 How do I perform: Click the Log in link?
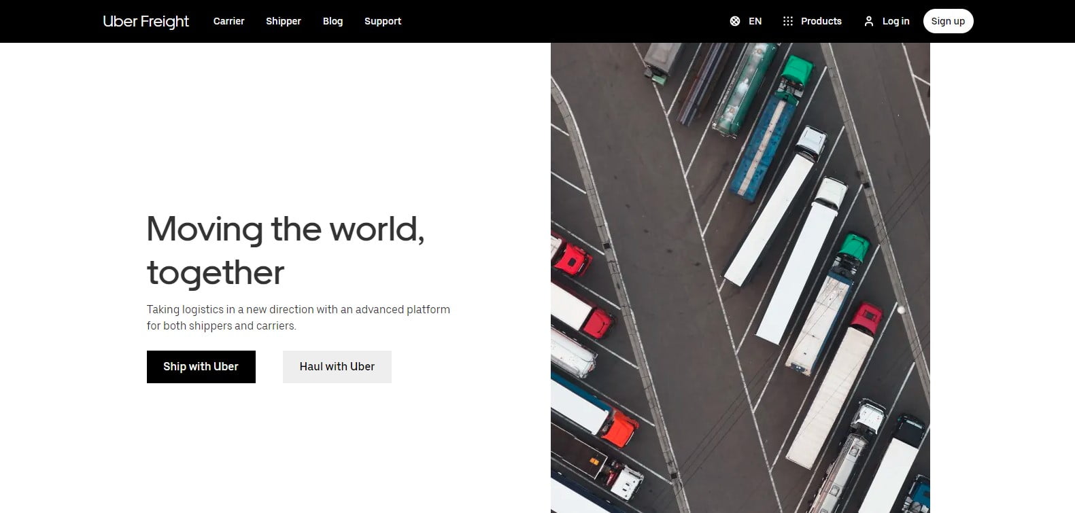tap(895, 21)
